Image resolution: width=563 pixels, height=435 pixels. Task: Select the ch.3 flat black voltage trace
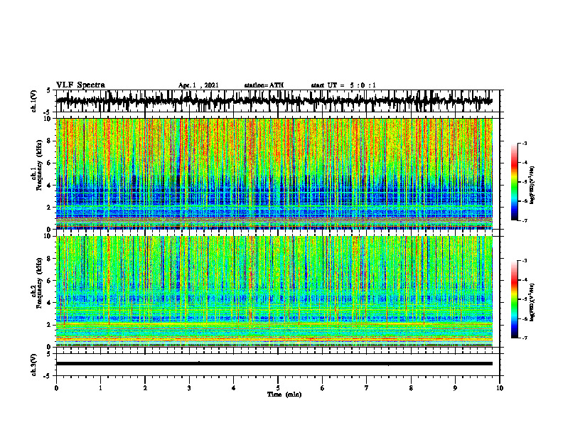click(274, 364)
